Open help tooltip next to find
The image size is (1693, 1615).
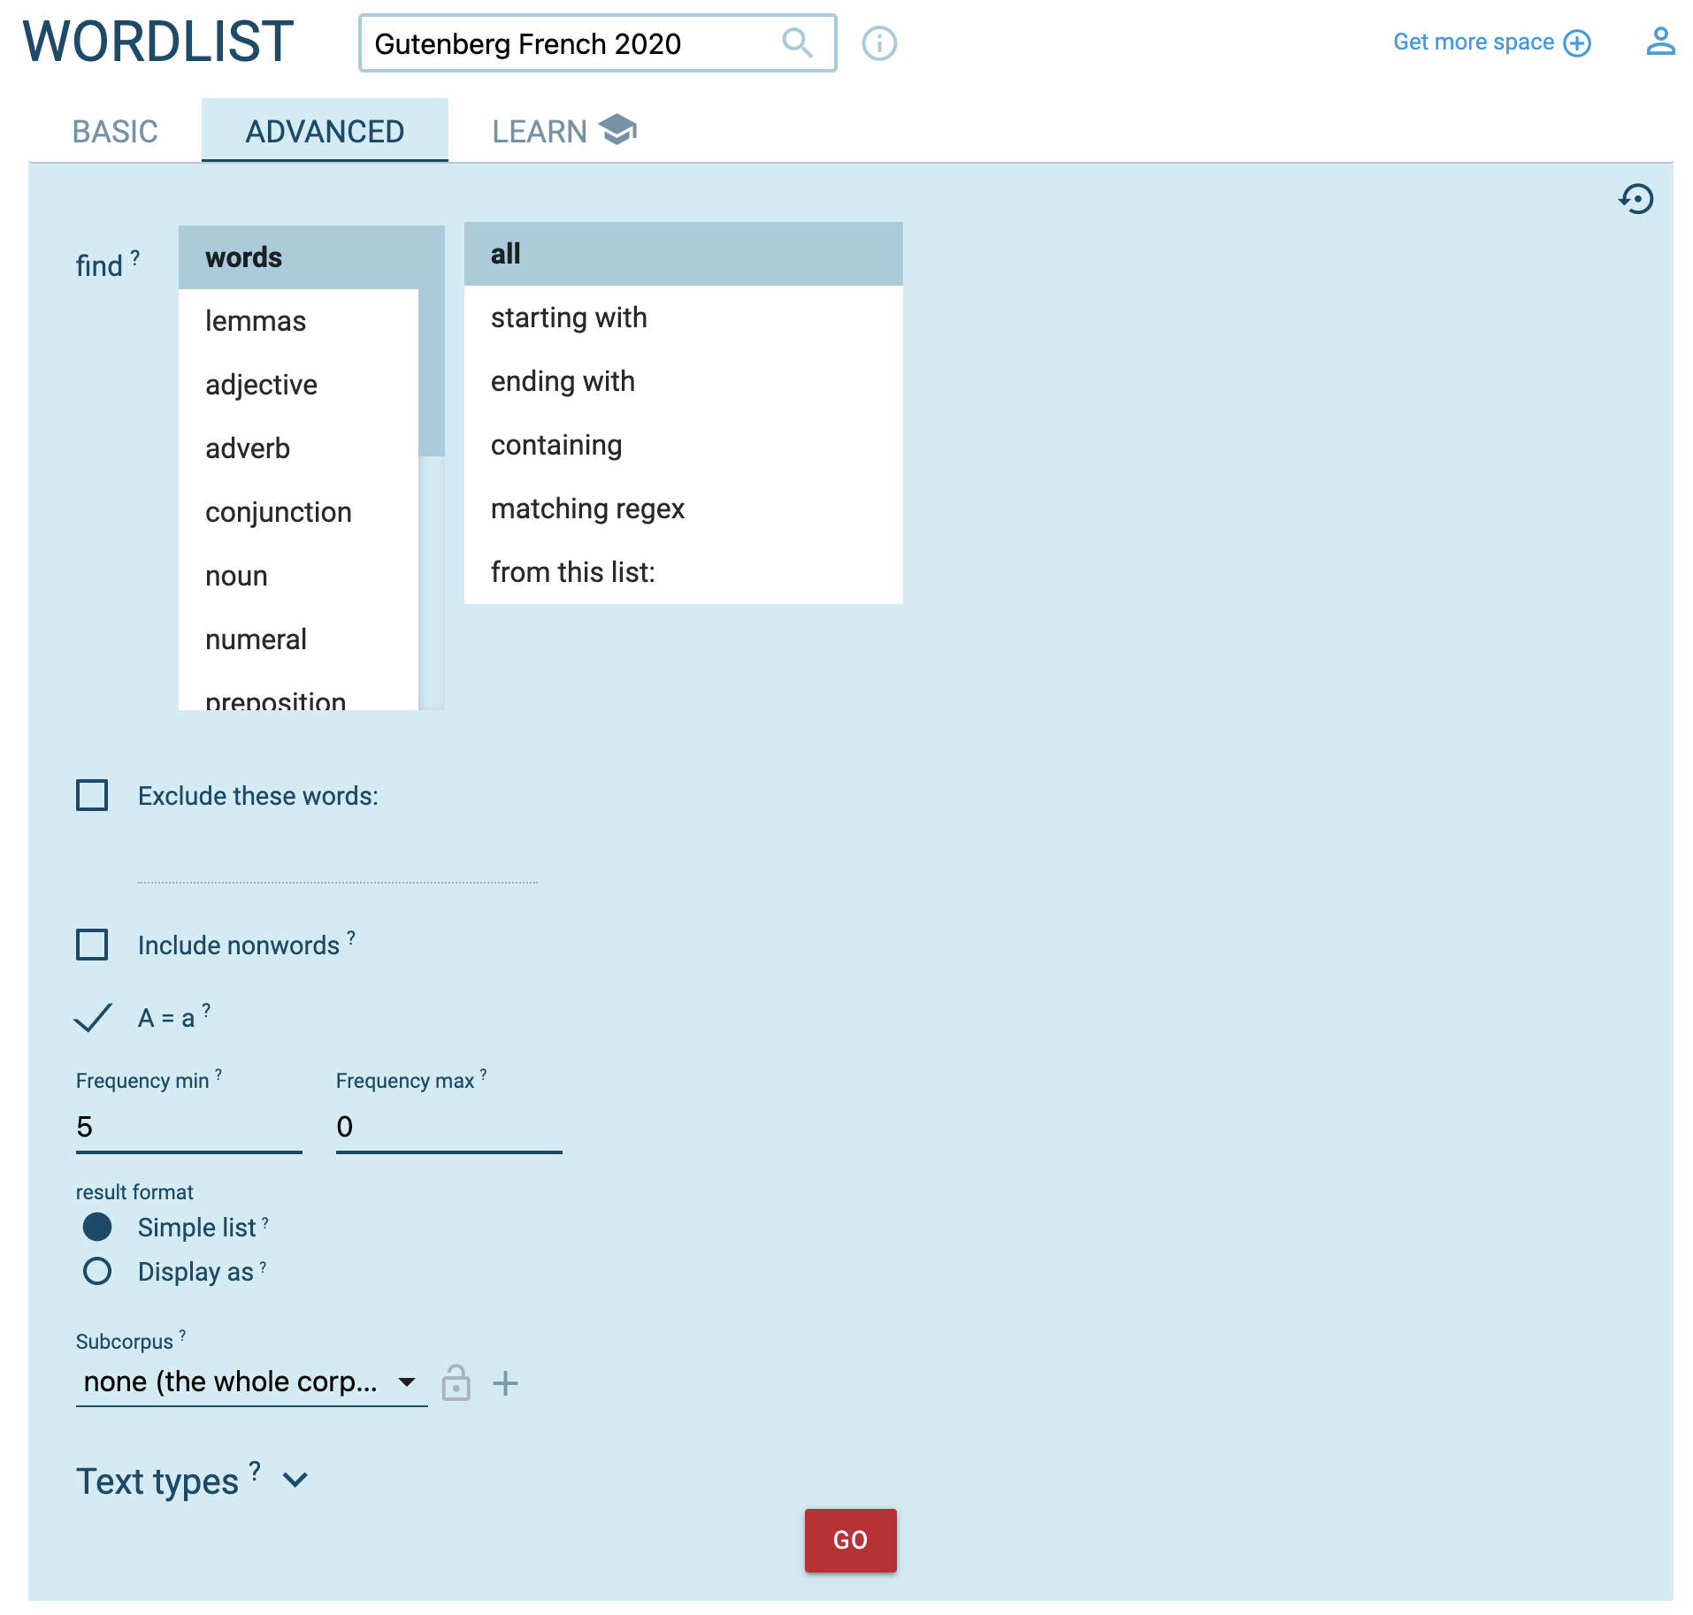click(135, 256)
